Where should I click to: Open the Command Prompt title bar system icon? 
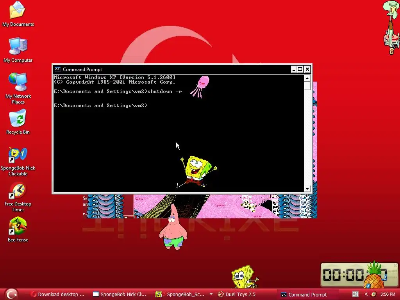point(57,70)
